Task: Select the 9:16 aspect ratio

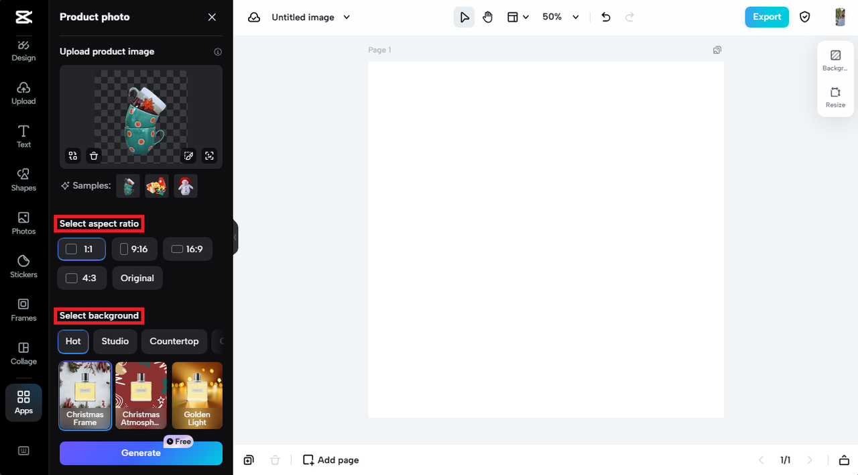Action: (x=134, y=249)
